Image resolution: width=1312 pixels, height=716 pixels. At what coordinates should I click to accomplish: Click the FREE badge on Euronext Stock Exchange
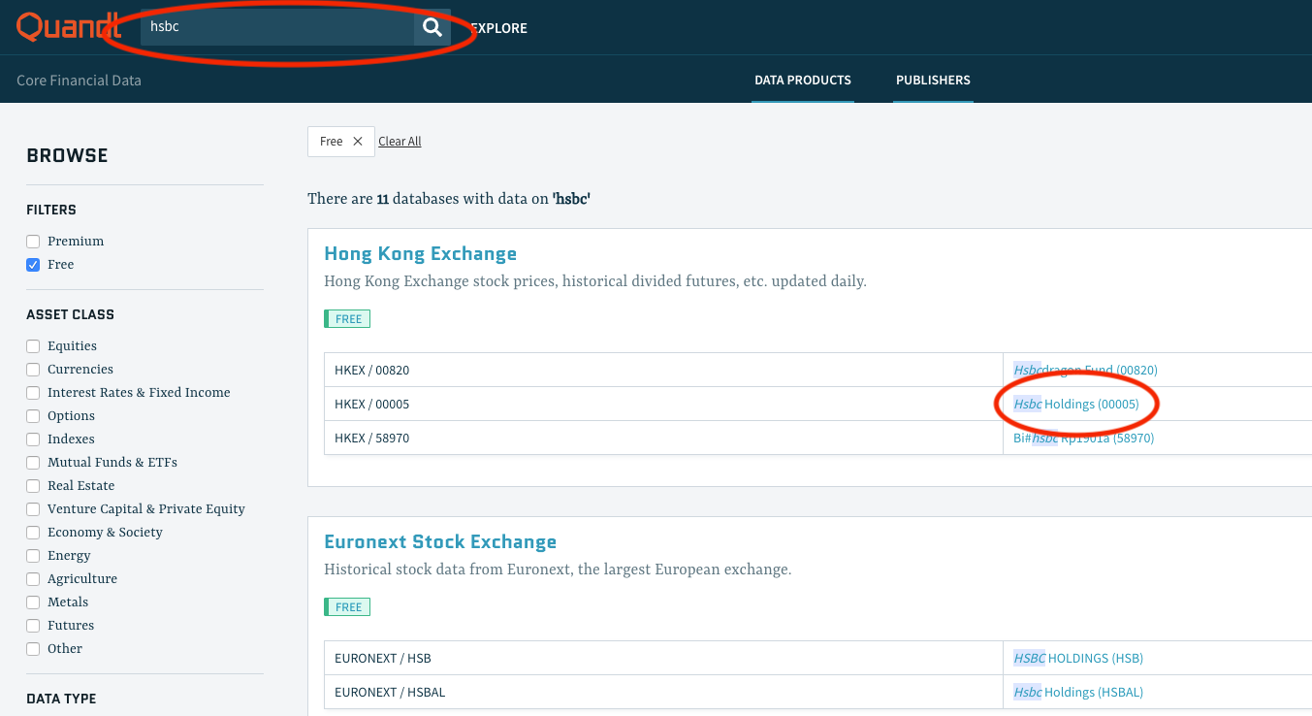click(x=346, y=606)
